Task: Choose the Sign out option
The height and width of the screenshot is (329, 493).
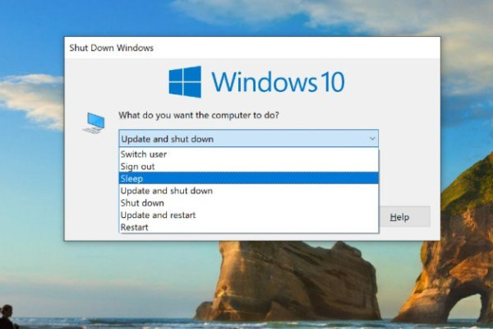Action: pos(249,166)
